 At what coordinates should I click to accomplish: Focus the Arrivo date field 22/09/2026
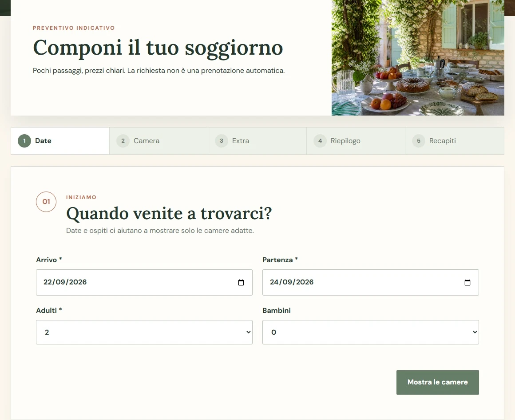coord(144,283)
